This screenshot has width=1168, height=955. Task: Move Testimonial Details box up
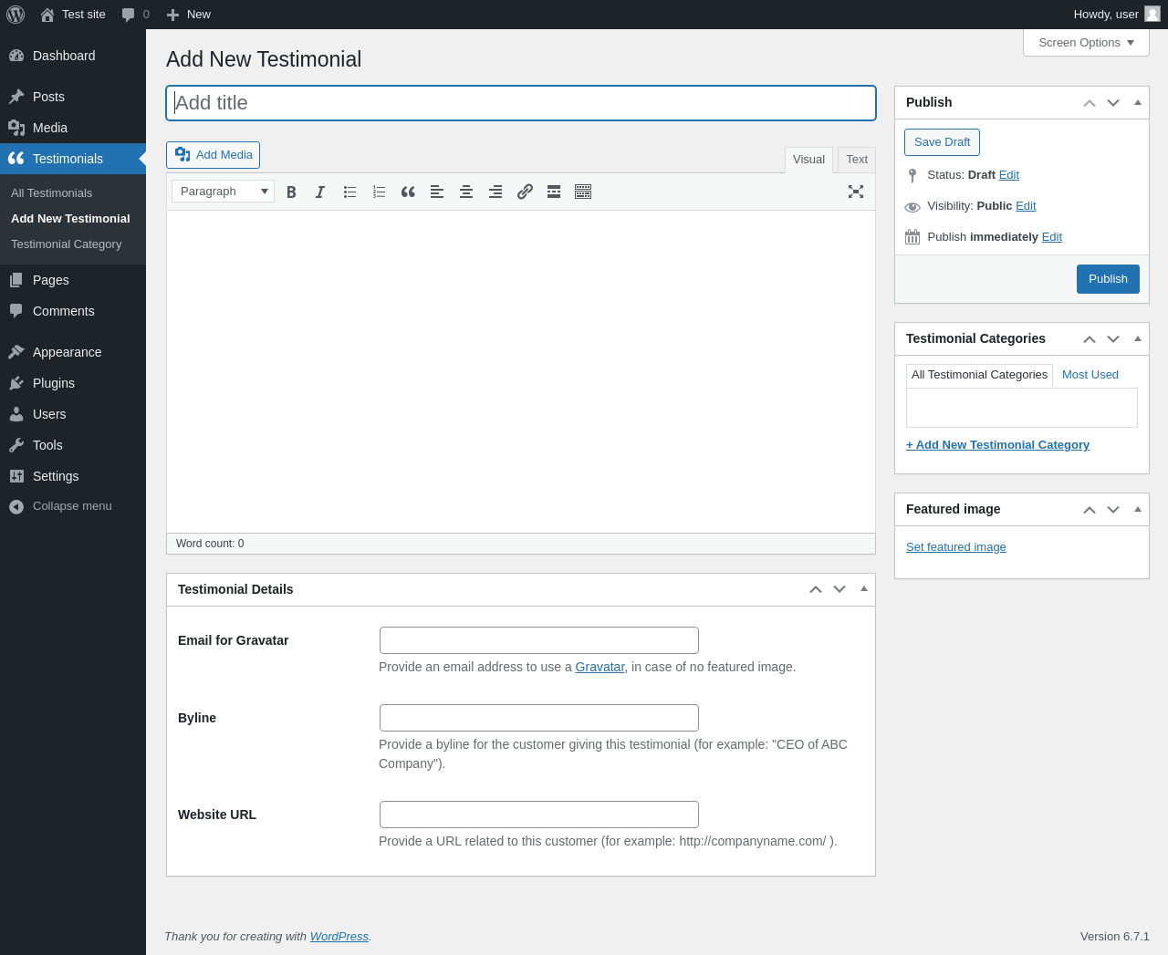[816, 590]
